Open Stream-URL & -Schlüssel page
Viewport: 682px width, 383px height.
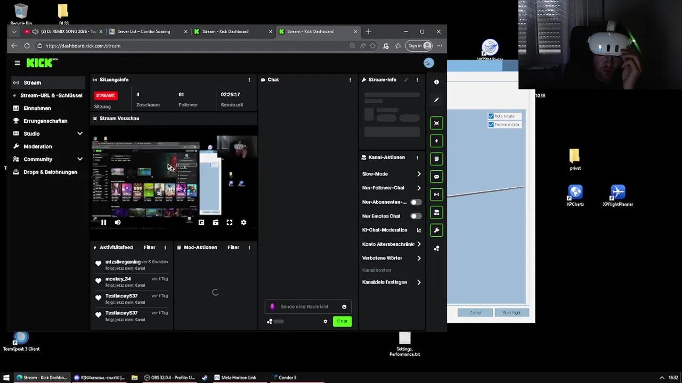47,95
